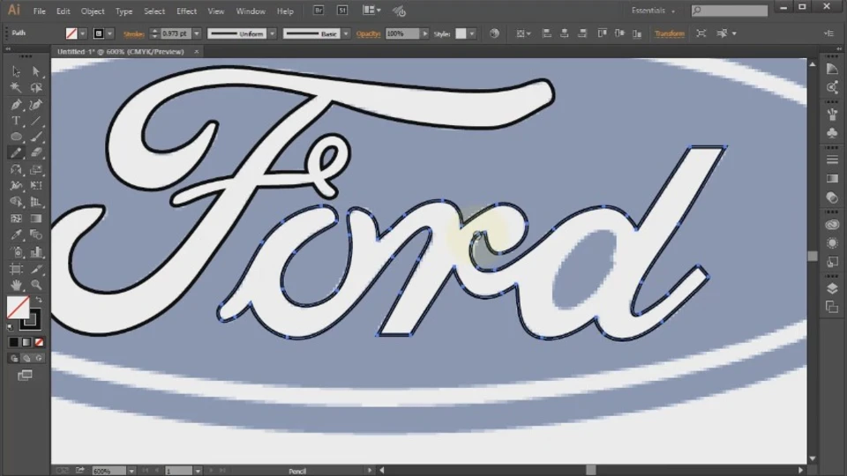Select the Shape Builder tool
The image size is (847, 476).
(16, 202)
